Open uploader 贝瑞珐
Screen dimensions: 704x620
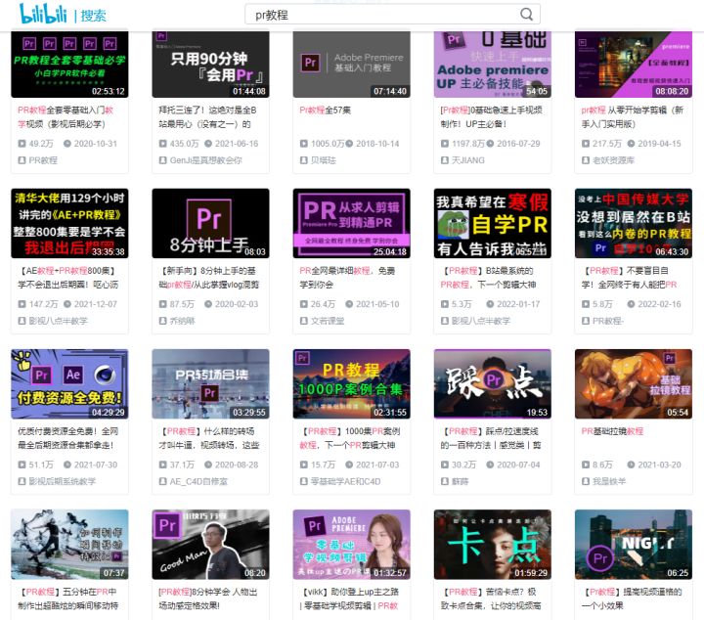324,160
